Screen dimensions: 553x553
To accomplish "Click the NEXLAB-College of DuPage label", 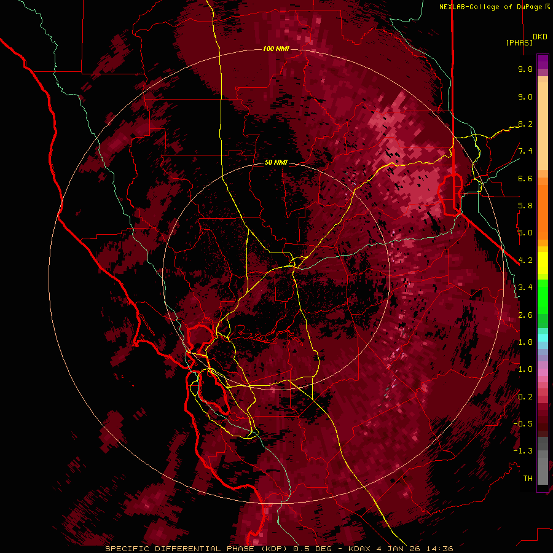I will 491,7.
